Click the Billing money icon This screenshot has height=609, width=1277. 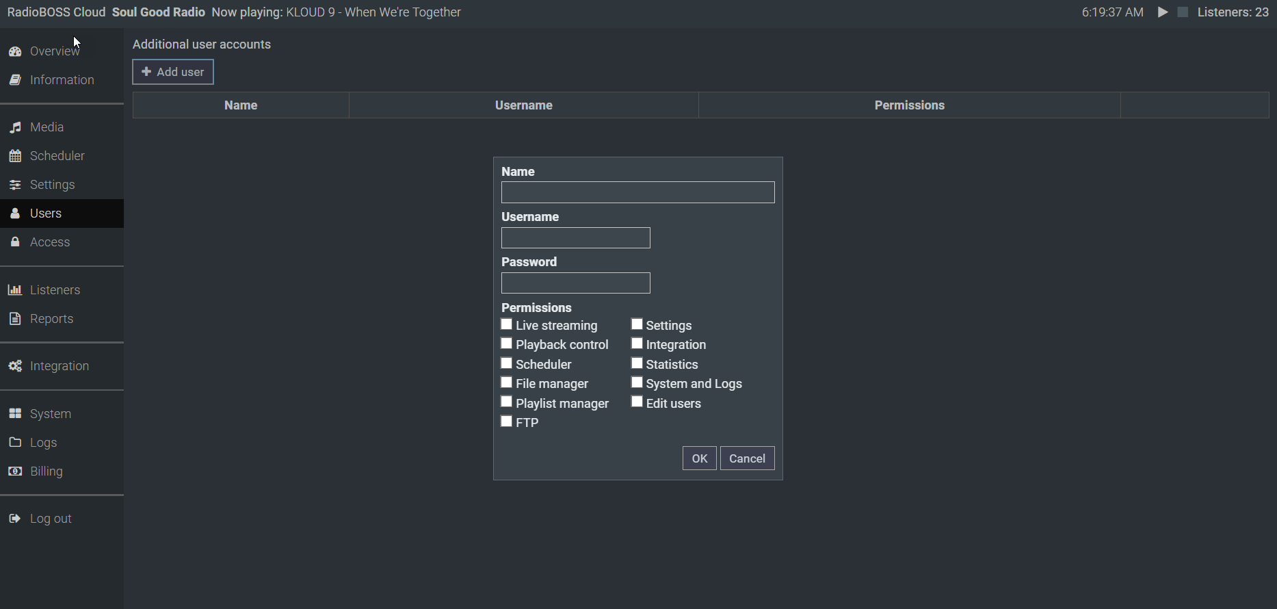(15, 471)
